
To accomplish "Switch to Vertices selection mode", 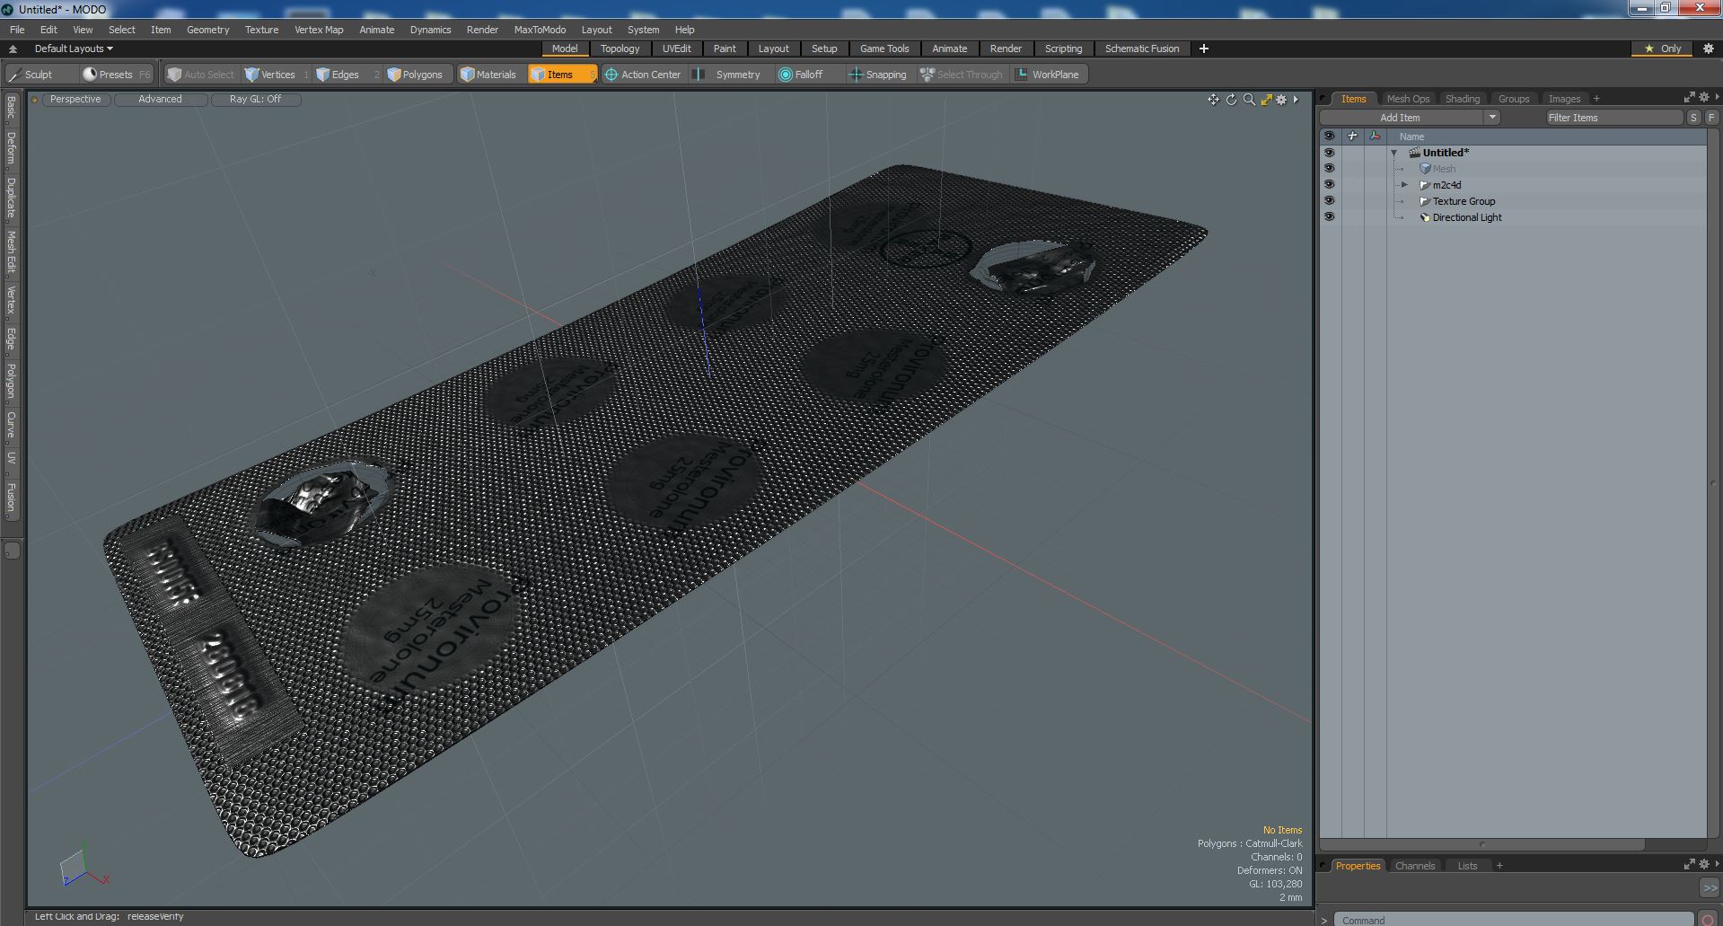I will click(x=277, y=75).
